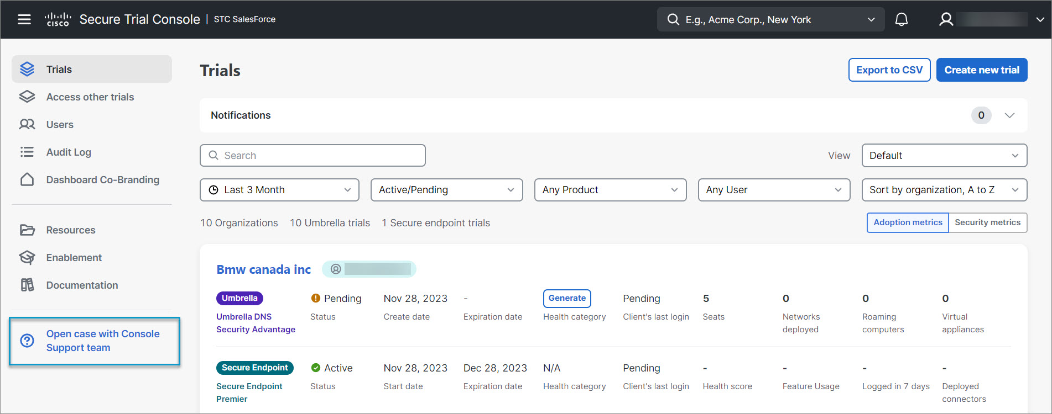Click the Access other trials icon

(27, 97)
